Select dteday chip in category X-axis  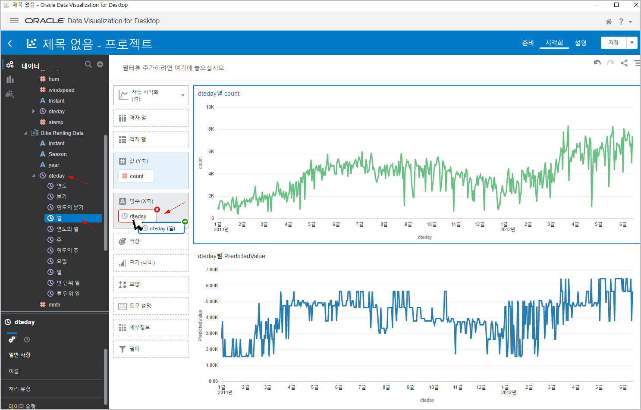(137, 216)
